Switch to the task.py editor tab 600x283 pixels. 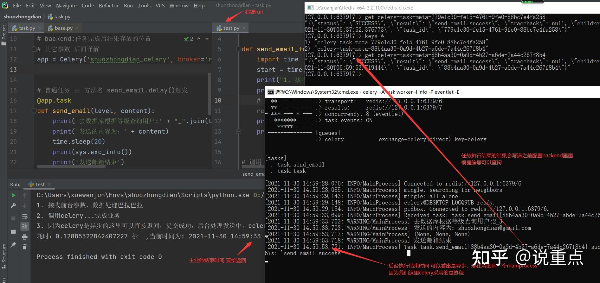pyautogui.click(x=27, y=28)
